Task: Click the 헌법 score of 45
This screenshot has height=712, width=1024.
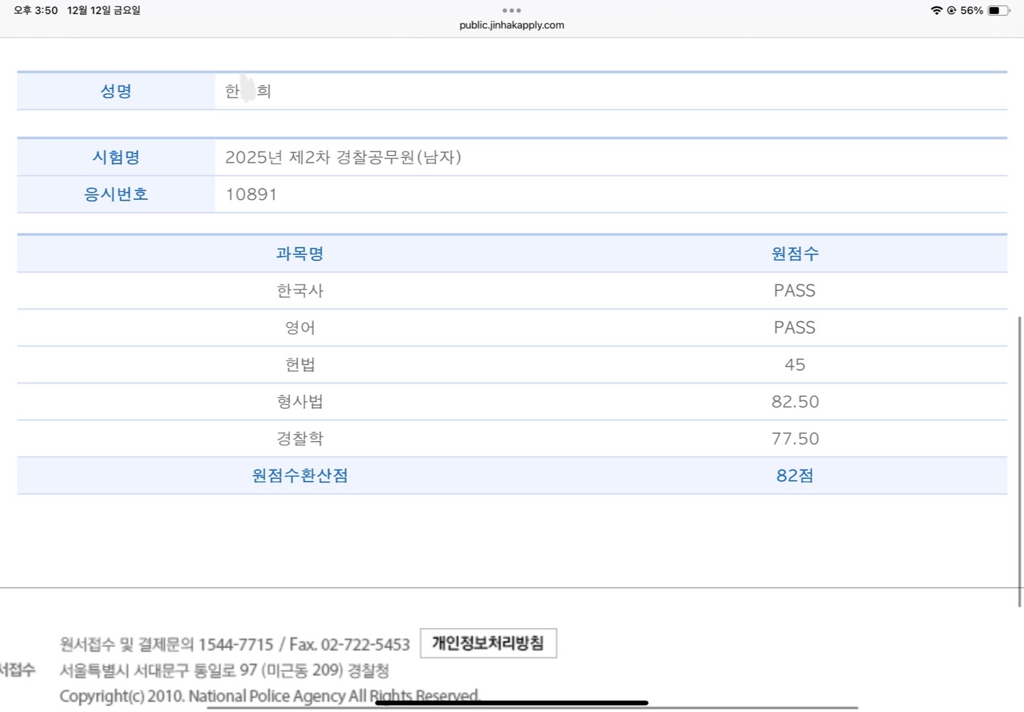Action: coord(794,365)
